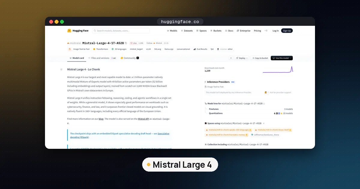Click the 39 languages tag

pos(119,49)
